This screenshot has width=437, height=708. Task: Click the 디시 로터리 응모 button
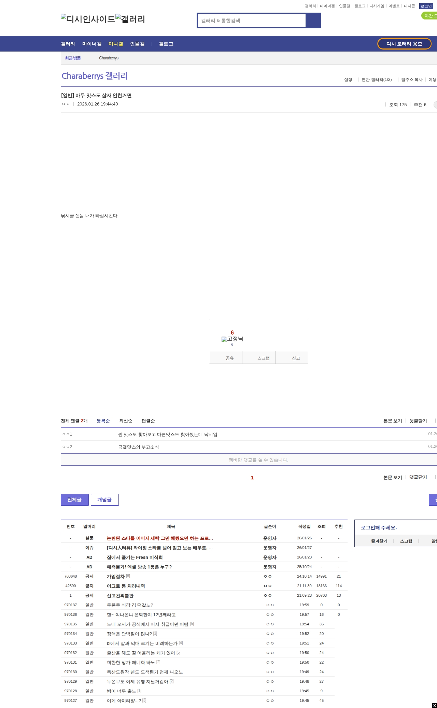404,44
